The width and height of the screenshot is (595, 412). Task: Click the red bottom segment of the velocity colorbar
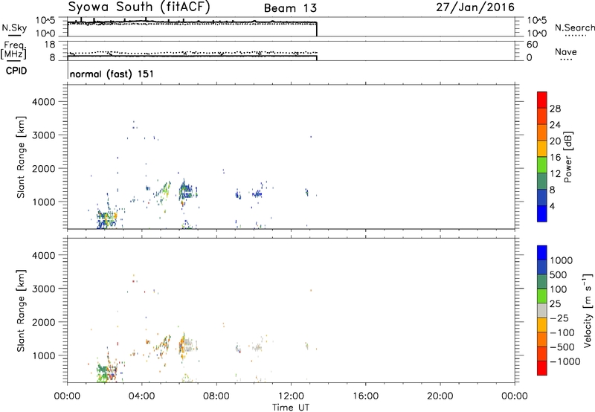(542, 368)
